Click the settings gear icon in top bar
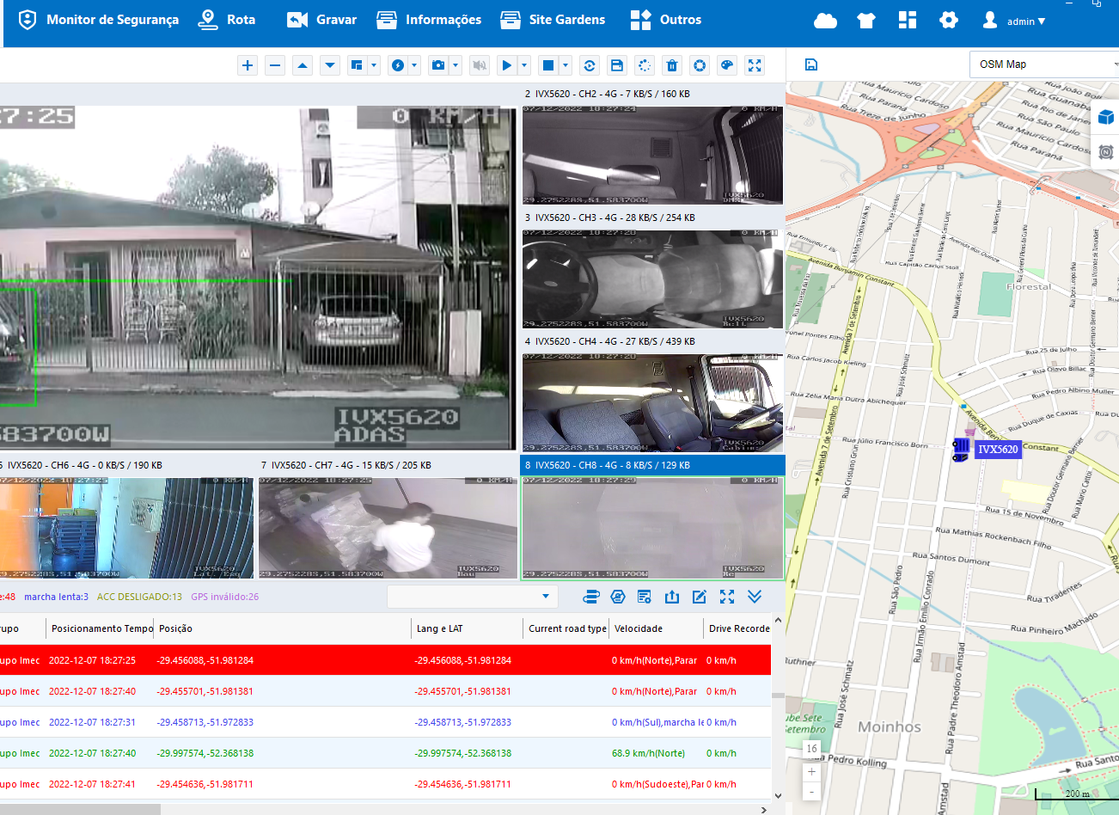Viewport: 1119px width, 815px height. 948,20
